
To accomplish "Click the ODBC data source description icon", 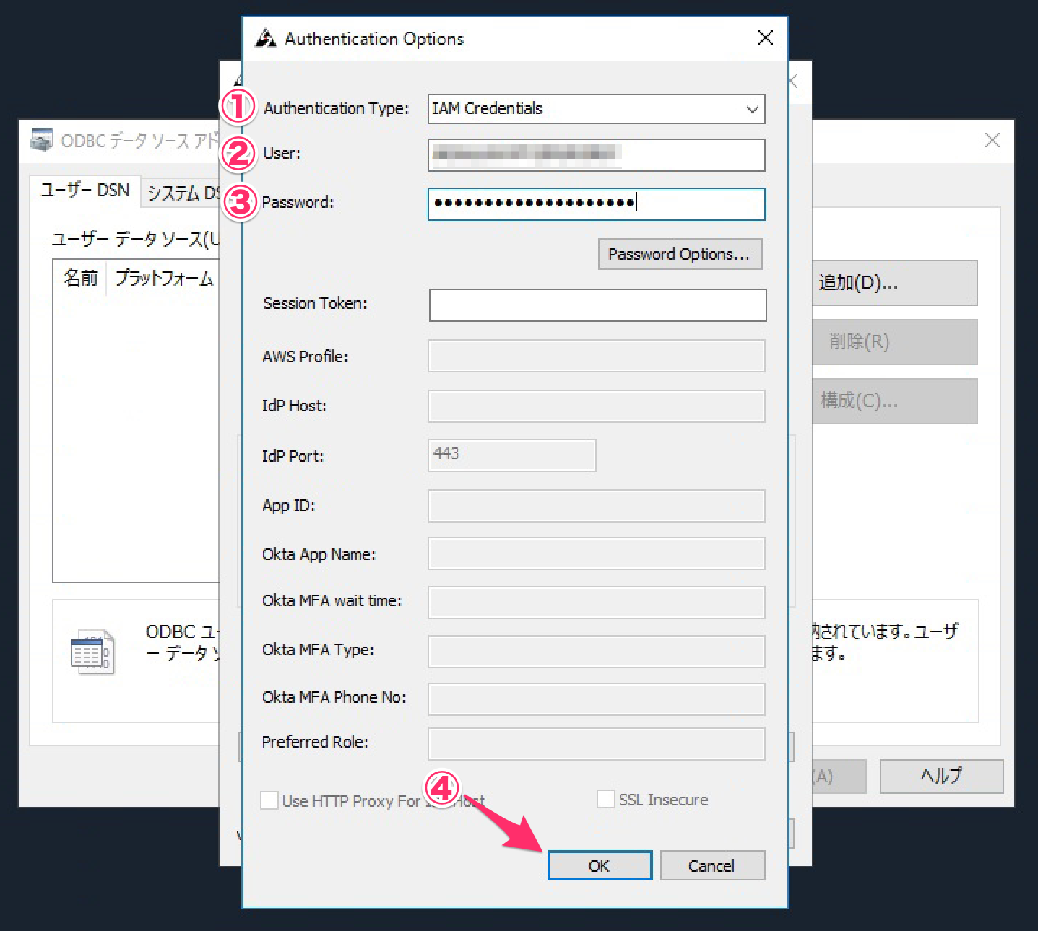I will coord(92,652).
